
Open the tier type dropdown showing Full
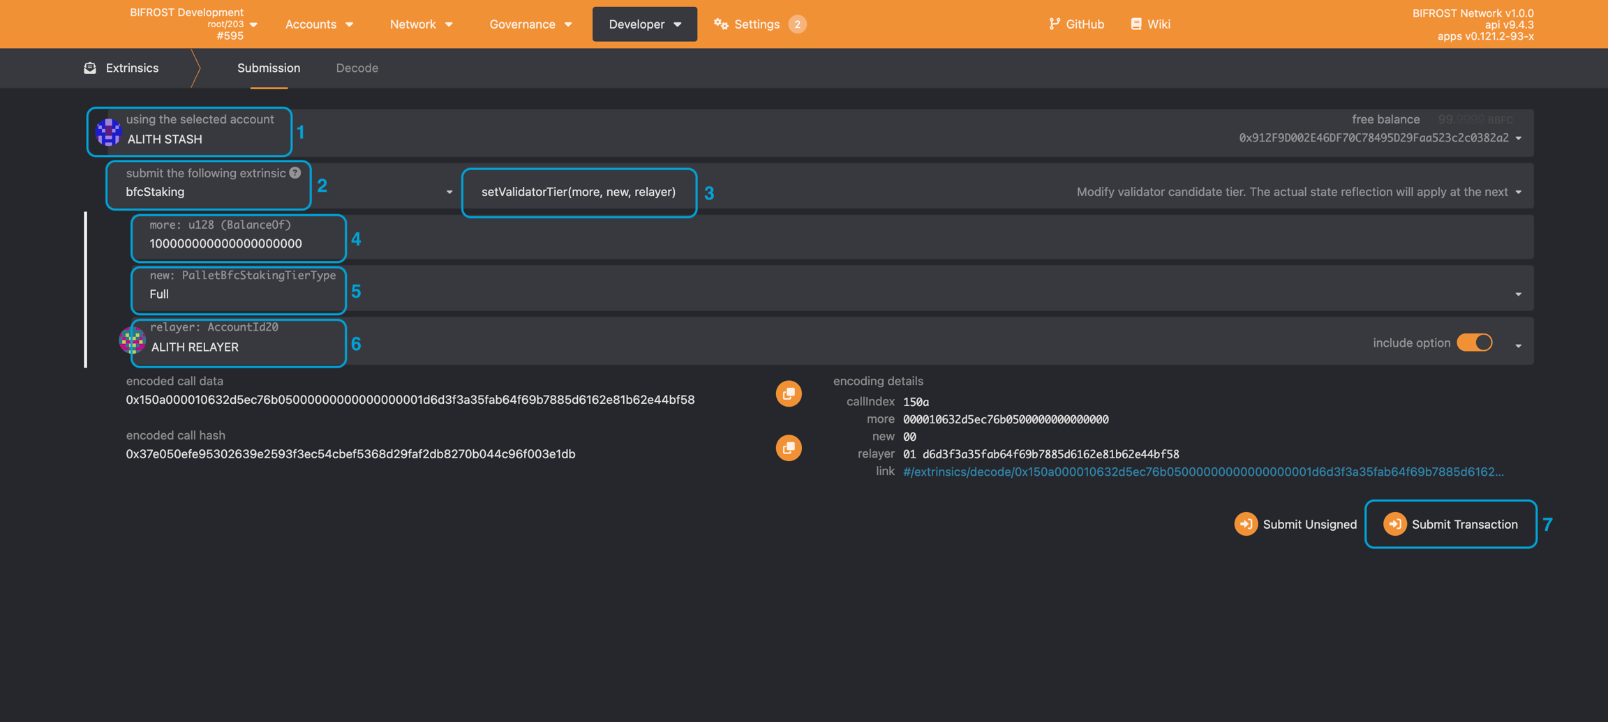[x=1518, y=294]
